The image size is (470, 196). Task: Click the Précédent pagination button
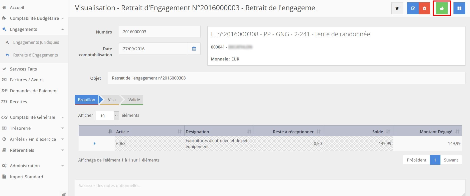tap(416, 160)
